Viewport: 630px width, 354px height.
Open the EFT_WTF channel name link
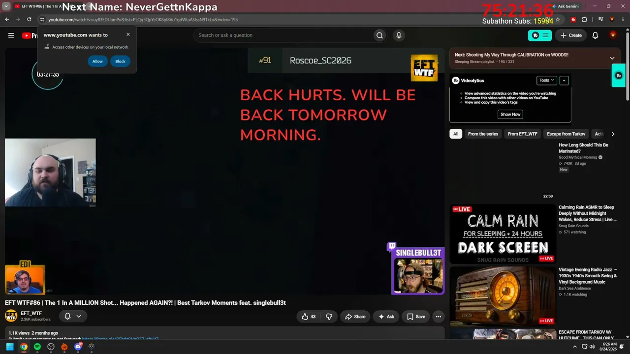(x=31, y=313)
